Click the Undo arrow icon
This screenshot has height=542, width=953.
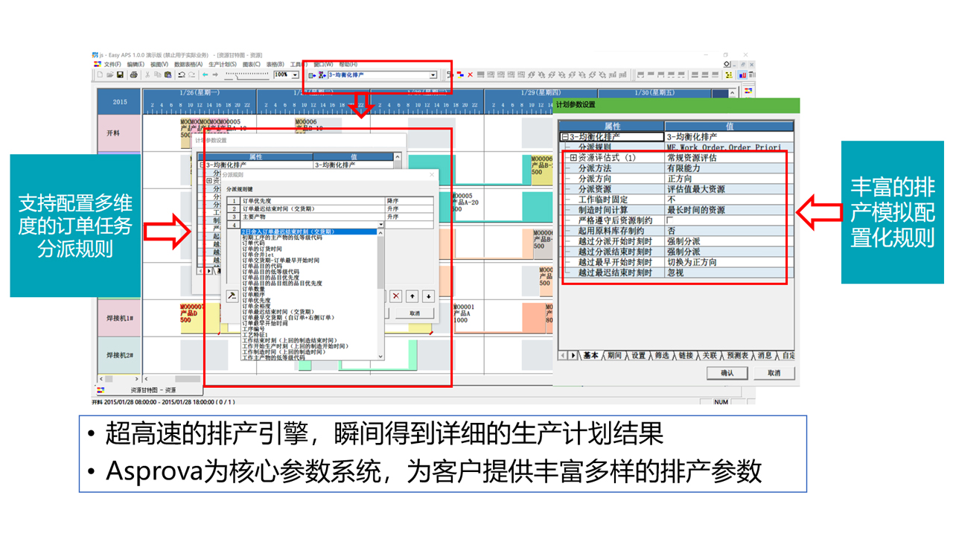point(182,75)
